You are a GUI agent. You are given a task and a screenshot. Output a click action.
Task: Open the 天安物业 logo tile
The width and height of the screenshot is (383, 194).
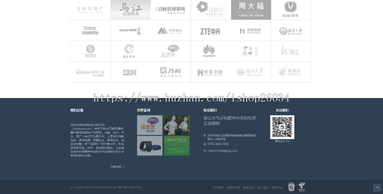(x=171, y=31)
